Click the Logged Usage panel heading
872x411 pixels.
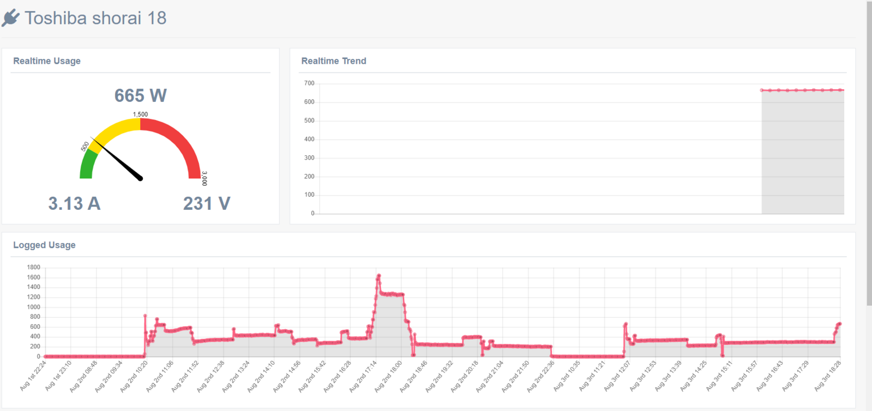[44, 245]
